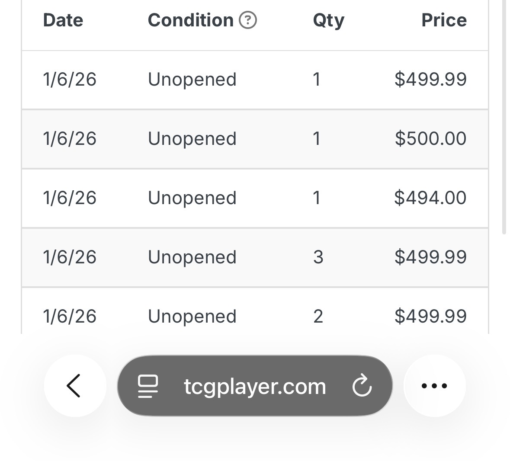The height and width of the screenshot is (461, 510).
Task: Click Unopened in the $500.00 row
Action: (x=192, y=138)
